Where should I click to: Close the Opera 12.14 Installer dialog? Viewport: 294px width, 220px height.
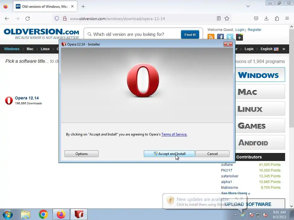[228, 44]
